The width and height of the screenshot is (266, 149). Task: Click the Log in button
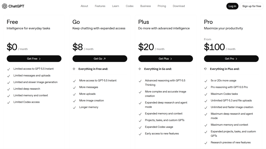tap(232, 6)
